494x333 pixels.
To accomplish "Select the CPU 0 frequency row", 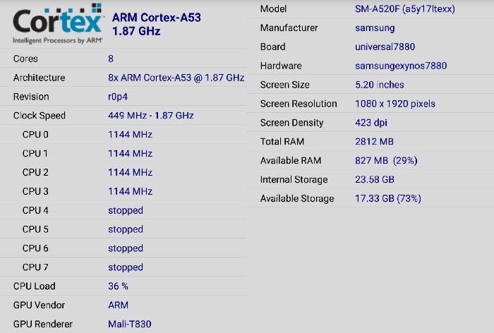I will (x=123, y=135).
